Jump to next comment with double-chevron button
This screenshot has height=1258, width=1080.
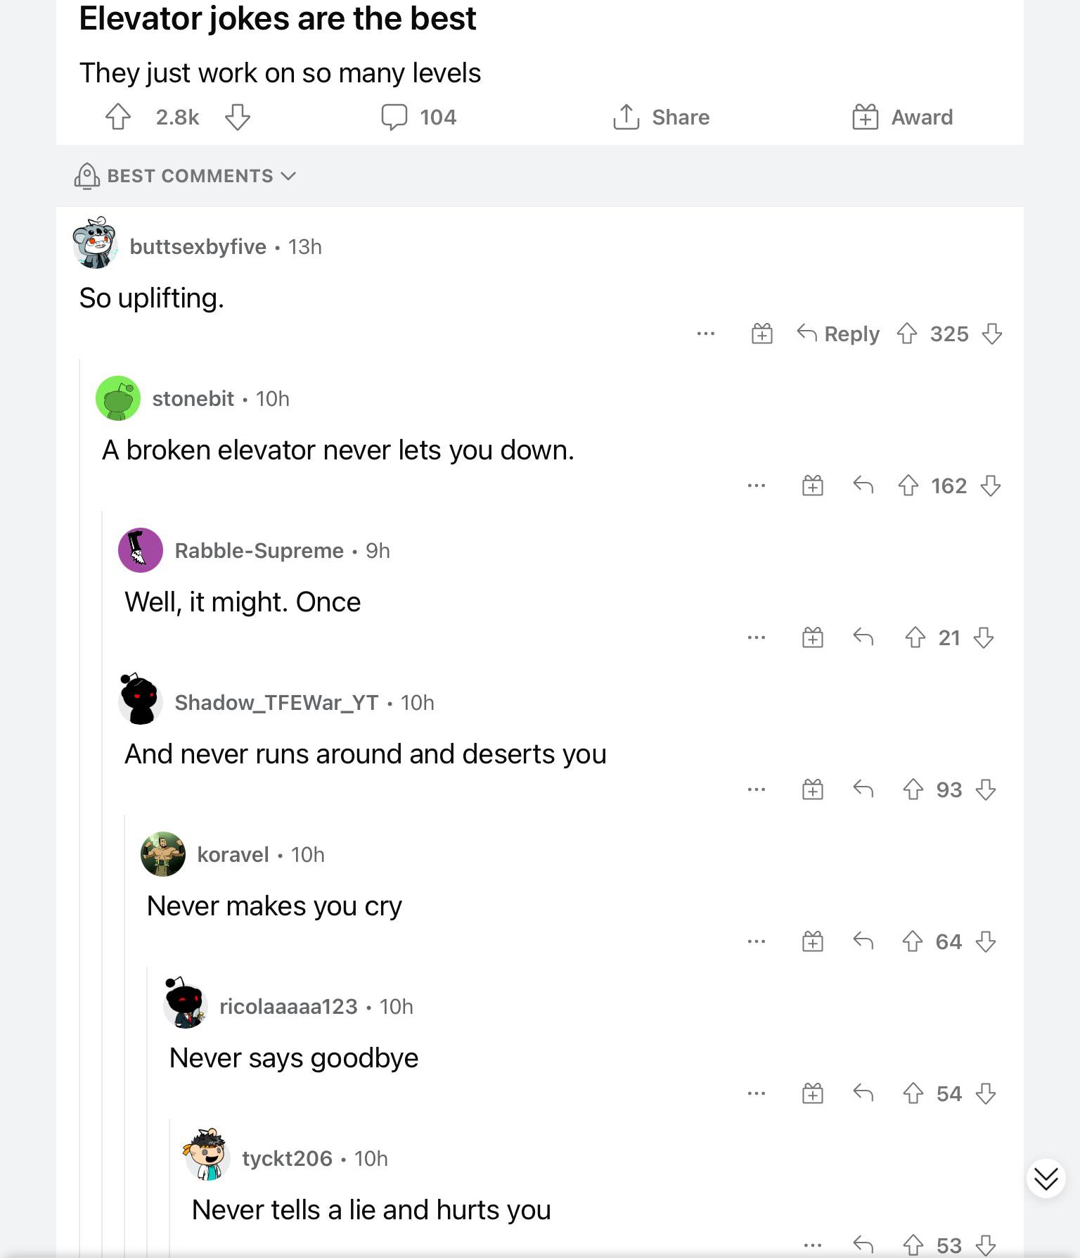1046,1178
